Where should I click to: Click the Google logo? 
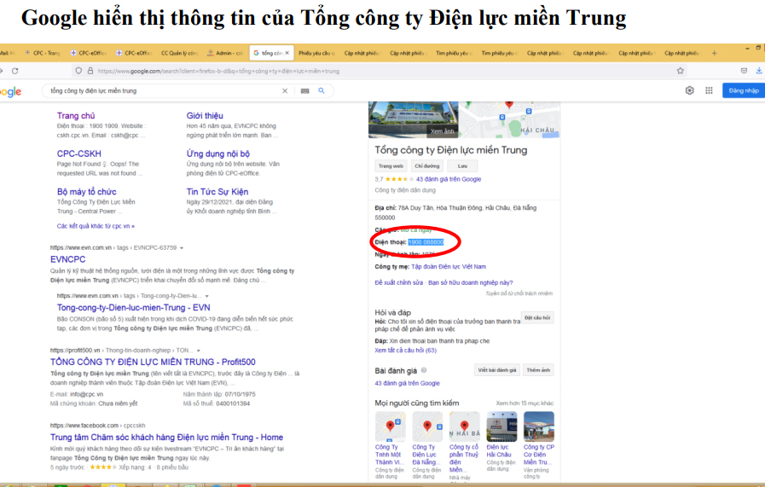[10, 92]
